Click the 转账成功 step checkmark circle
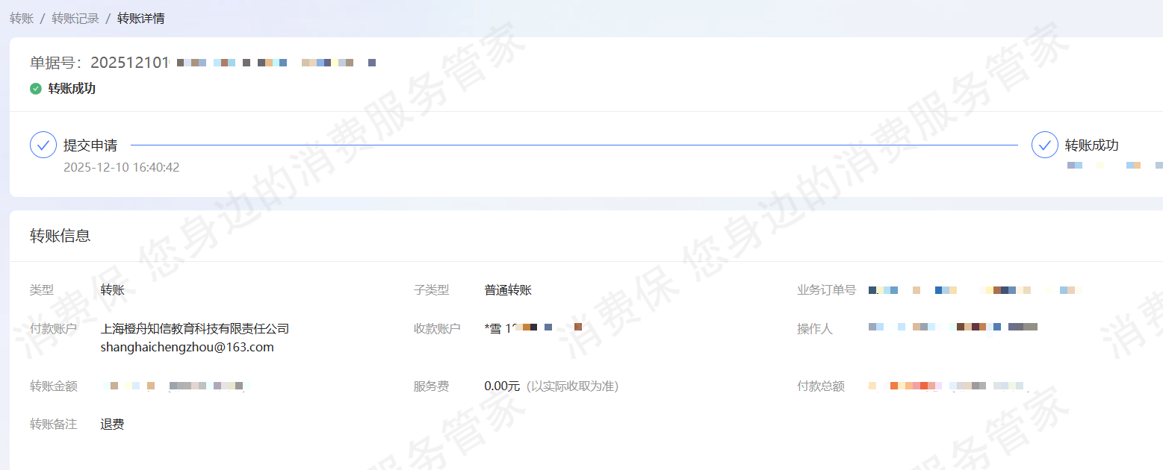 coord(1044,145)
